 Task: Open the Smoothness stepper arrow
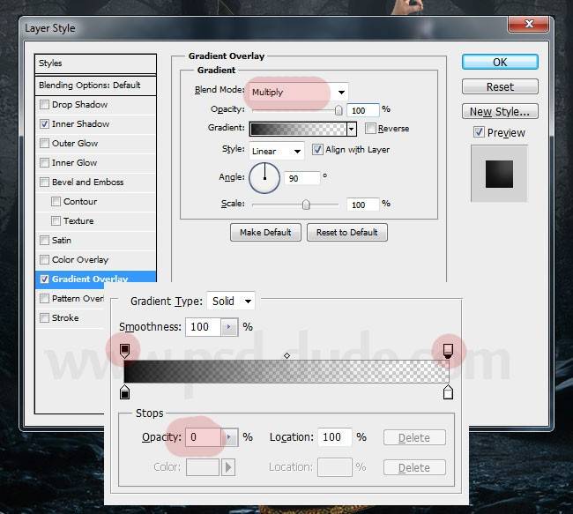230,327
